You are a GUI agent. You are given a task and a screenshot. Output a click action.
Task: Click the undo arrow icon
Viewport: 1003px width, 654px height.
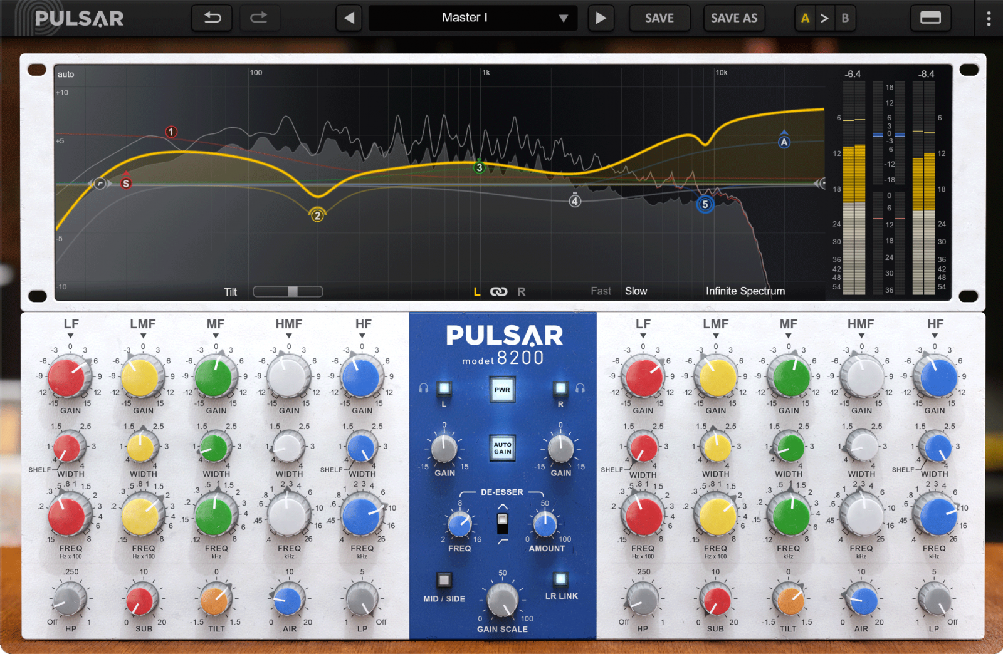(x=212, y=18)
